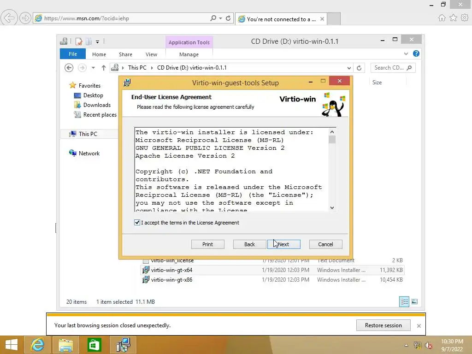The width and height of the screenshot is (472, 354).
Task: Open a new blank IE tab
Action: coord(334,18)
